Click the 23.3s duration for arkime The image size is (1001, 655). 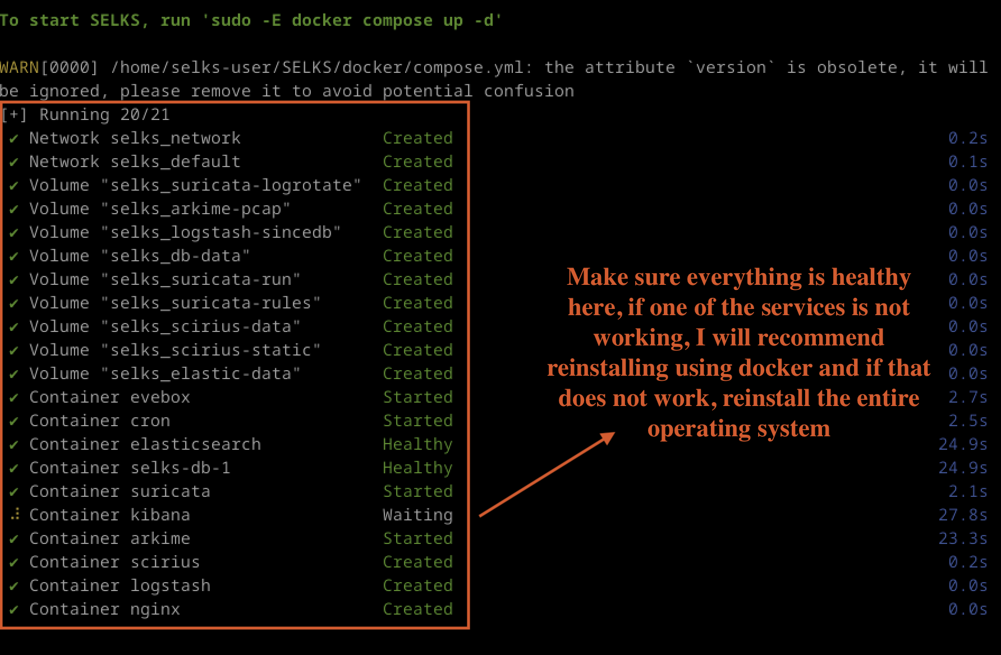point(963,539)
